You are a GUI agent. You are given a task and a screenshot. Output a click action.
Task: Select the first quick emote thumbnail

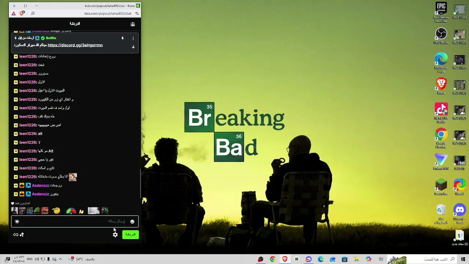(15, 210)
